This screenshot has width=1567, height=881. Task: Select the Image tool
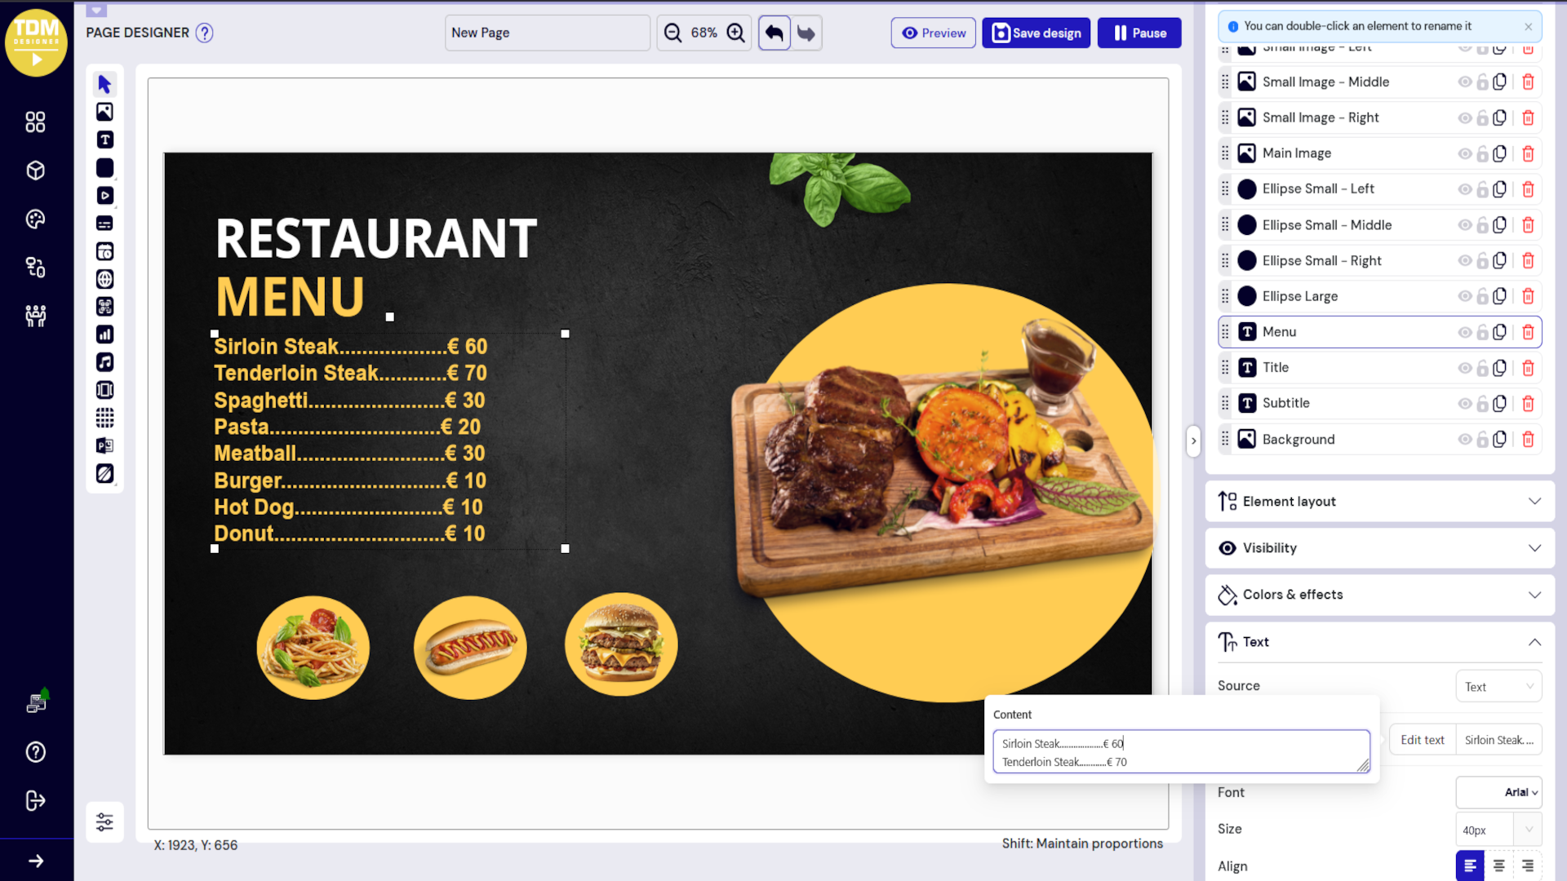104,112
